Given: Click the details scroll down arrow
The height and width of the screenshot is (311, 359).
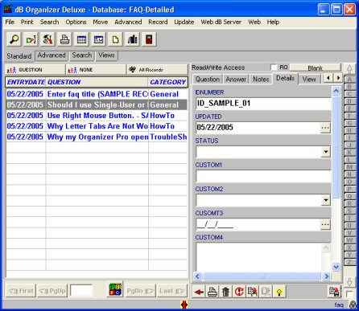Looking at the screenshot, I should pyautogui.click(x=336, y=267).
